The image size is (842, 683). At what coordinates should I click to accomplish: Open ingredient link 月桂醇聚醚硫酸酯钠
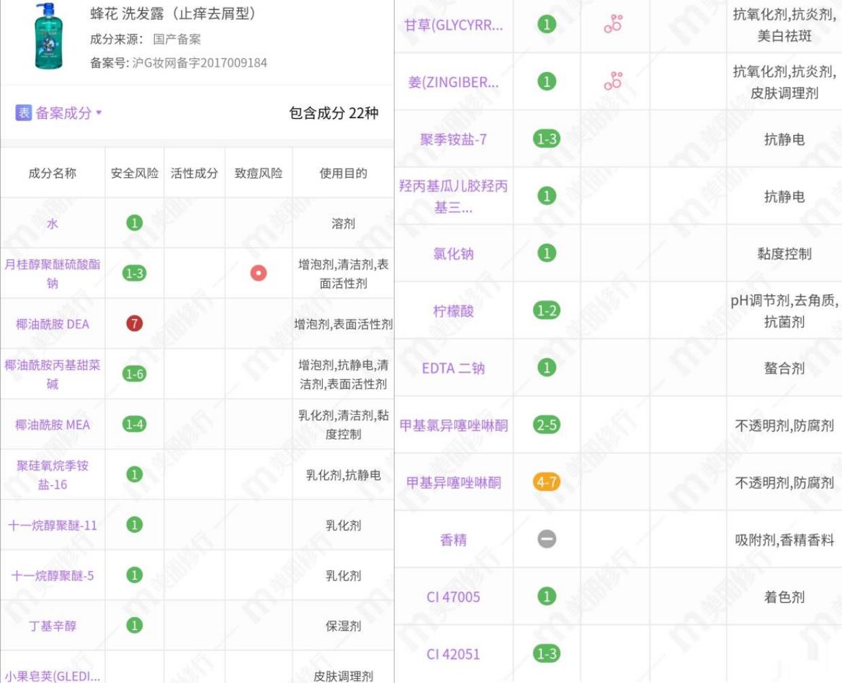point(52,274)
